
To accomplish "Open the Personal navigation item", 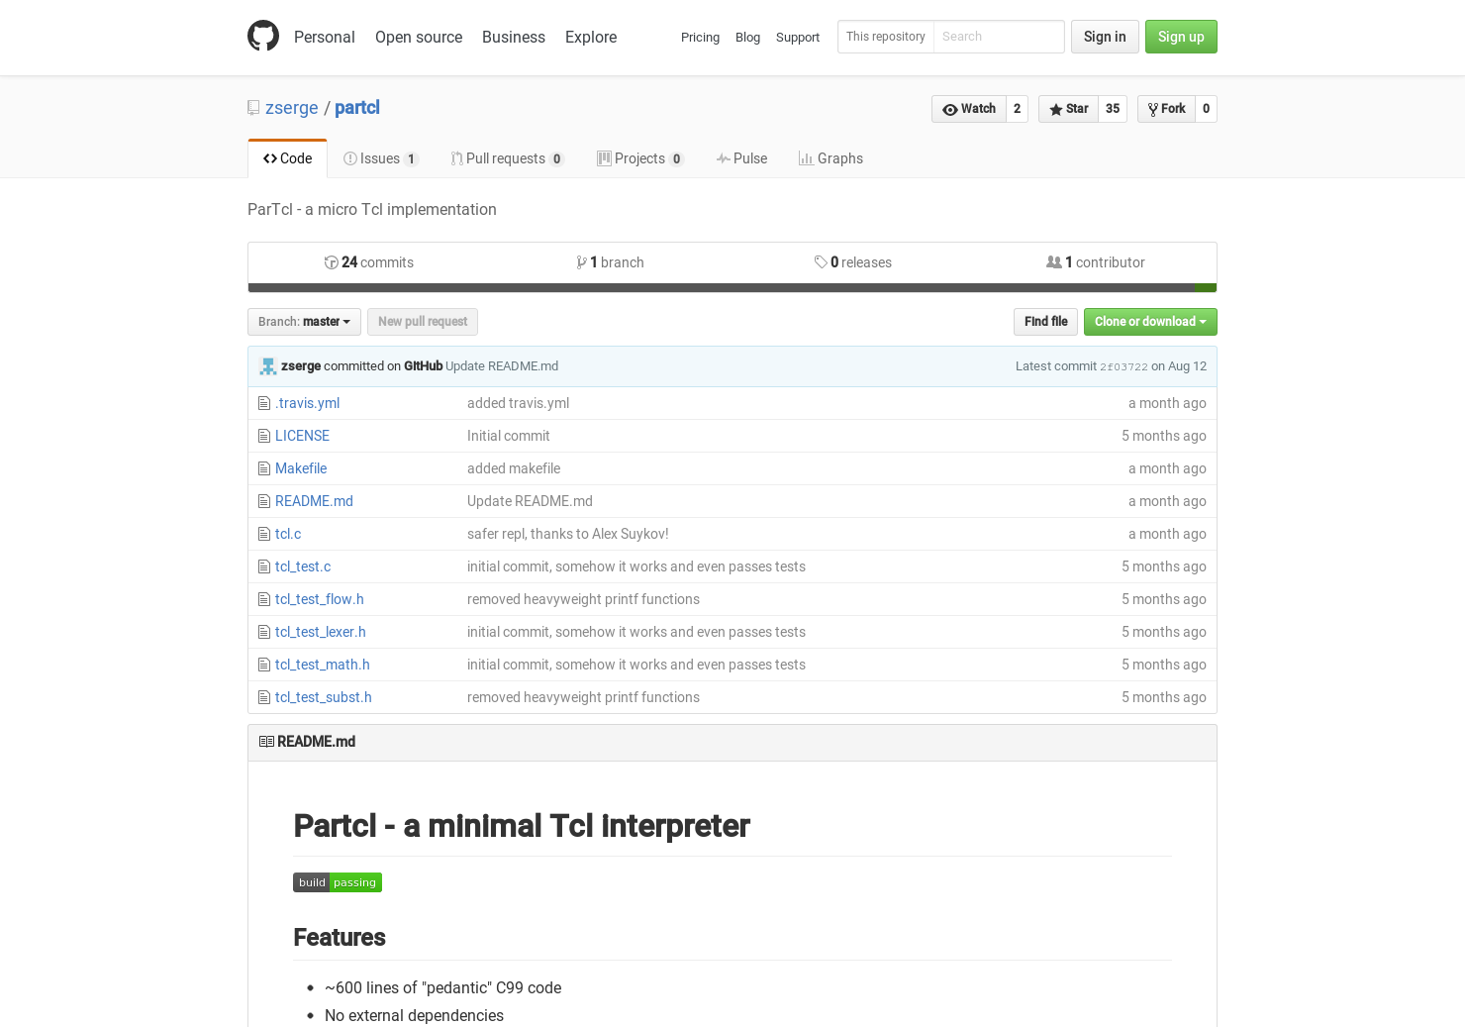I will click(x=324, y=37).
